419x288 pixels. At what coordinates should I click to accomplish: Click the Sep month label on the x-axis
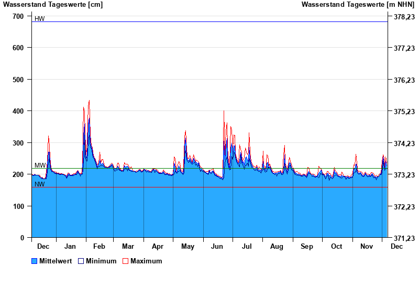tap(306, 246)
